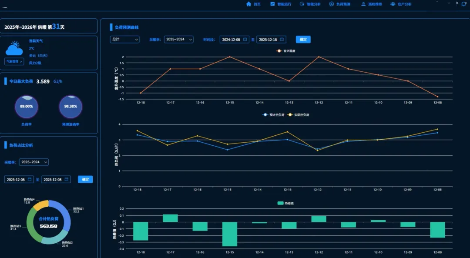Click 确定 in 负荷占比分析 panel

click(85, 179)
